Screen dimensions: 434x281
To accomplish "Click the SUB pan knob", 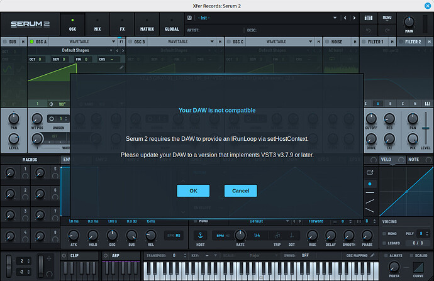I will pyautogui.click(x=14, y=118).
